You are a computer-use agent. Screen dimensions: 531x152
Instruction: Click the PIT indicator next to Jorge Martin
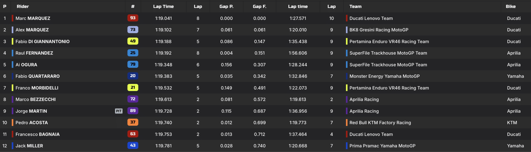119,111
